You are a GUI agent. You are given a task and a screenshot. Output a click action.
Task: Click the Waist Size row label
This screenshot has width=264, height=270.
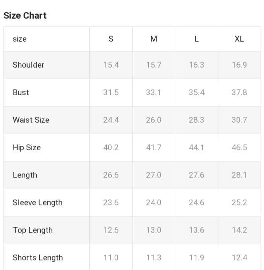click(31, 120)
